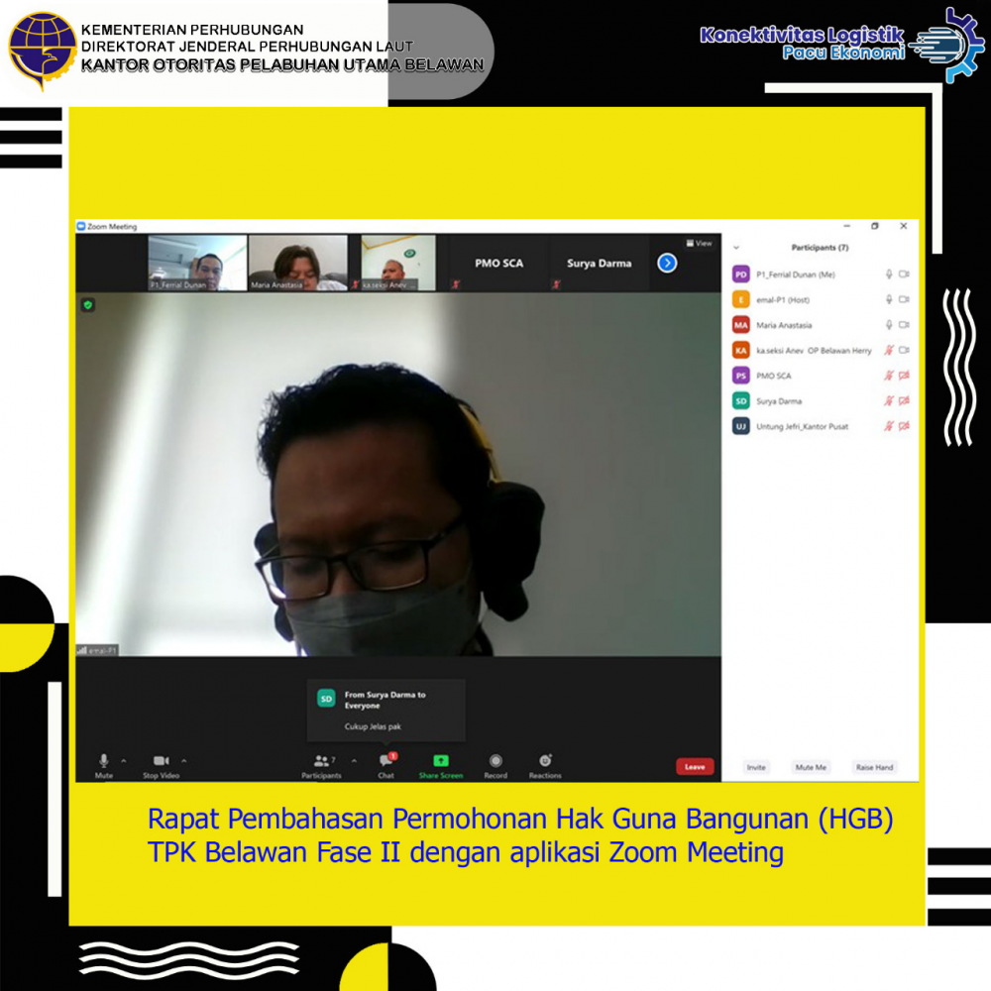Select Maria Anastasia in participants list
Viewport: 991px width, 991px height.
point(820,325)
